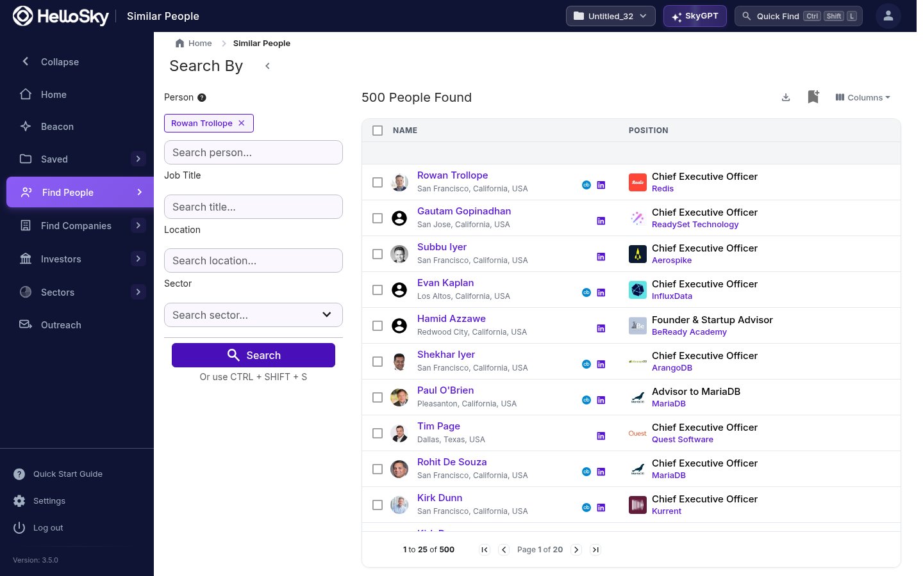The width and height of the screenshot is (923, 576).
Task: Open Subbu Iyer's LinkedIn icon
Action: click(601, 257)
